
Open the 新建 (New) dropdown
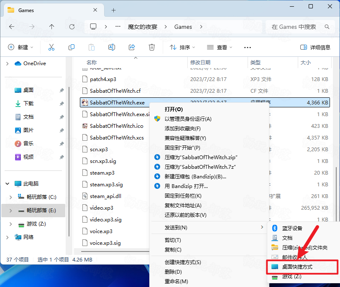tap(20, 47)
